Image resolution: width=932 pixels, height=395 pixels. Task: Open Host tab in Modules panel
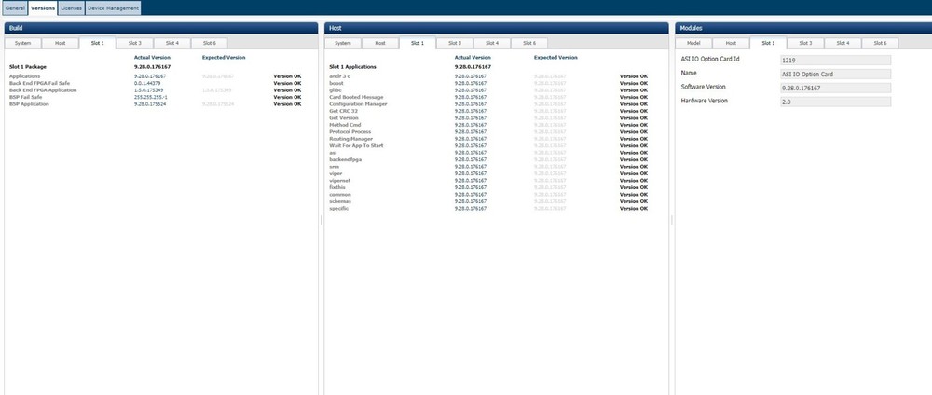pos(731,43)
